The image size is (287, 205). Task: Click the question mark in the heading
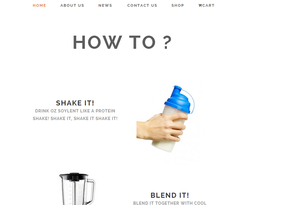coord(167,42)
